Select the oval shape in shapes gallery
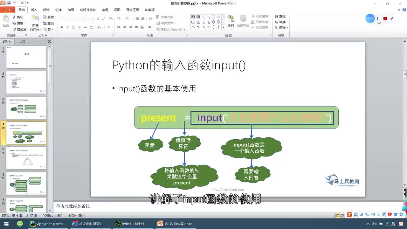407x229 pixels. [218, 17]
